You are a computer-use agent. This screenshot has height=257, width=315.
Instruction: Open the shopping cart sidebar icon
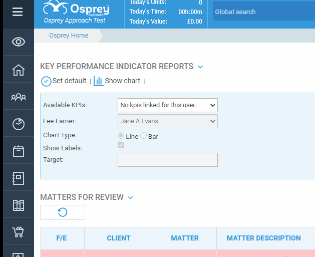click(x=18, y=232)
